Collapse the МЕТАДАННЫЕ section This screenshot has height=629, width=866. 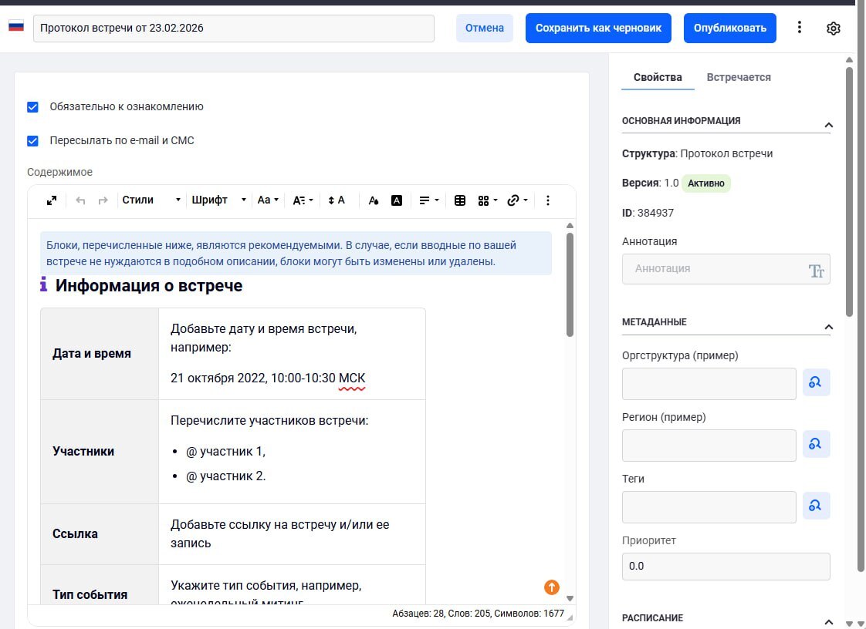pyautogui.click(x=828, y=327)
